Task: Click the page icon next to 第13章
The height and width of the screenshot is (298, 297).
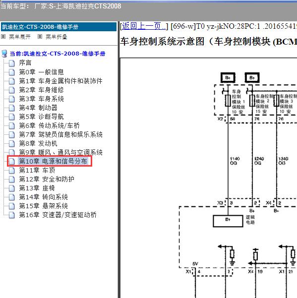Action: 12,188
